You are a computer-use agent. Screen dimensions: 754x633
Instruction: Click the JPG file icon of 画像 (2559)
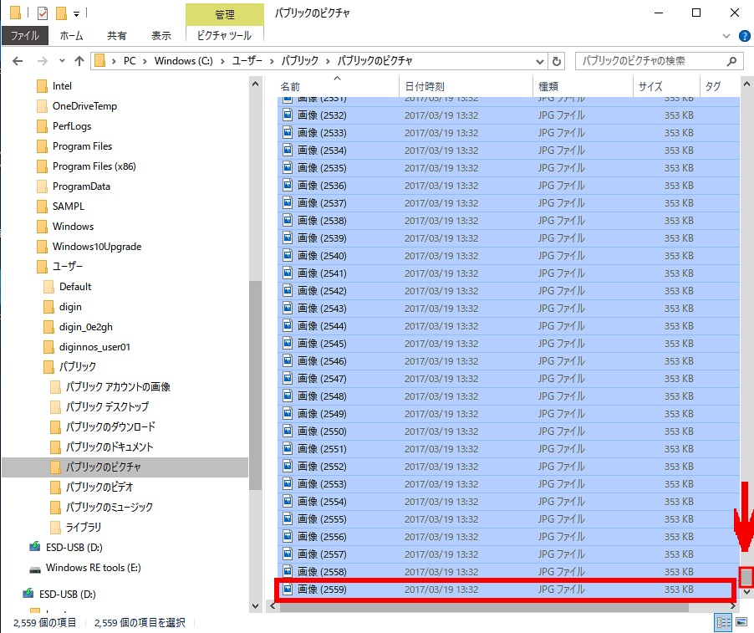288,590
